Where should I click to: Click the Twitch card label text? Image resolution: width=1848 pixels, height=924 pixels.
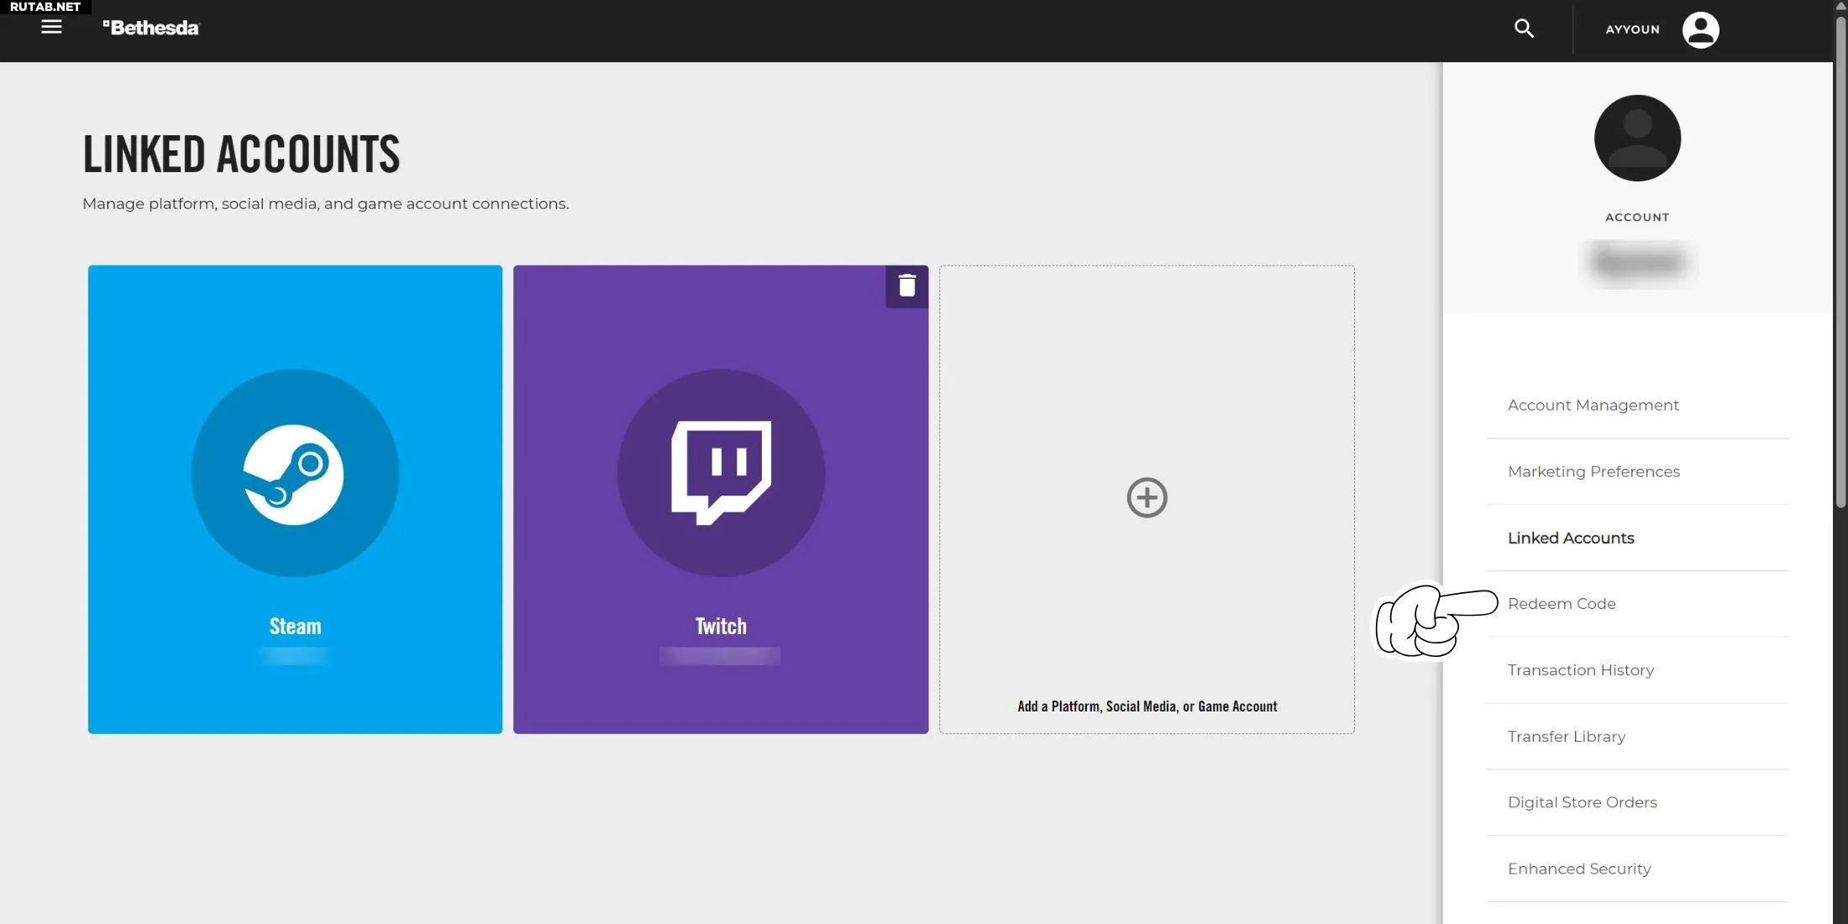click(x=721, y=627)
